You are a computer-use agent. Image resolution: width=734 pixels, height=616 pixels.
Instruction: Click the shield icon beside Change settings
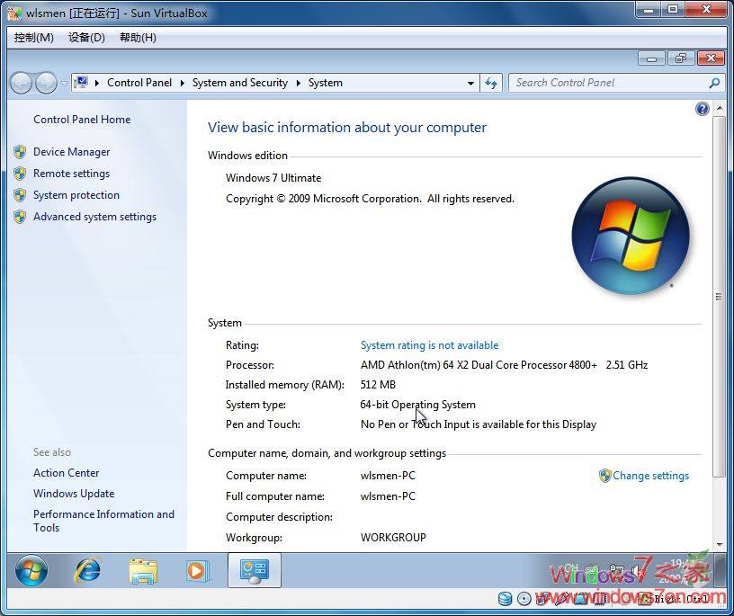604,476
